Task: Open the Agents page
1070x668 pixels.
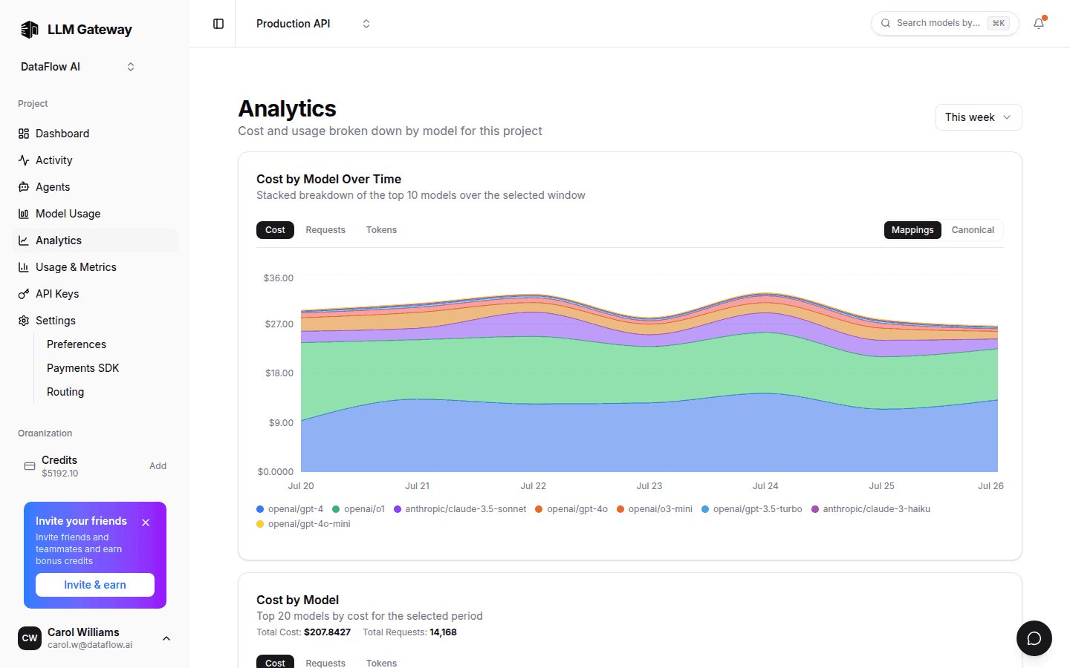Action: [95, 187]
